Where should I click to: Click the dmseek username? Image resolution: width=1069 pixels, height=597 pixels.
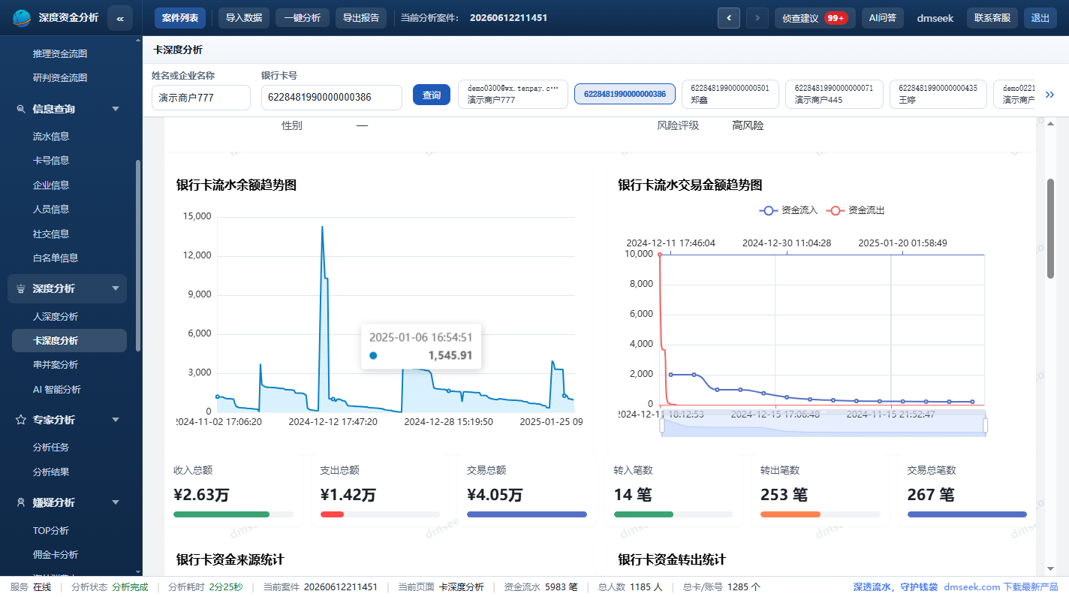tap(935, 18)
